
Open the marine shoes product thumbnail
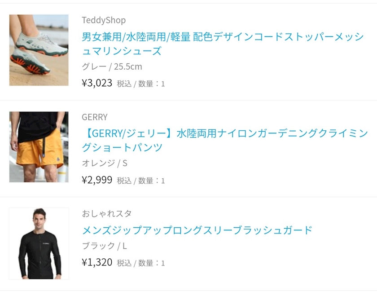click(x=39, y=50)
